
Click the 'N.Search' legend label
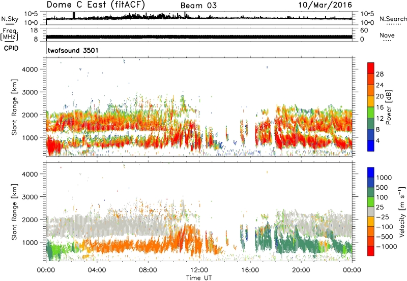[393, 19]
